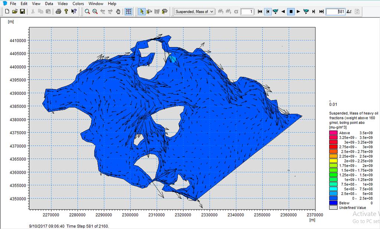380x229 pixels.
Task: Open the Suspended, Mass of item dropdown
Action: point(194,11)
